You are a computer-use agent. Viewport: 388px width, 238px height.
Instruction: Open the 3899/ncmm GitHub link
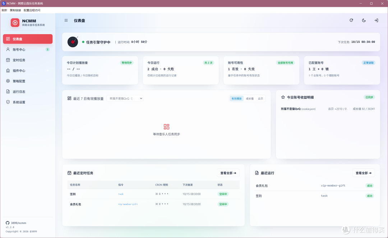pos(16,223)
